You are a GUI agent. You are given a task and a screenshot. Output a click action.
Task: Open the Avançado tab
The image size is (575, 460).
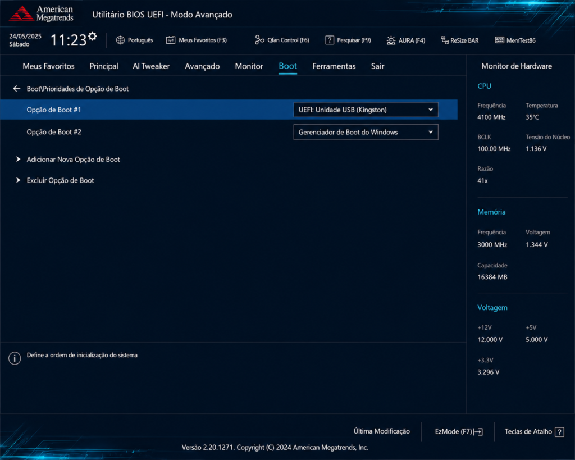[x=202, y=66]
